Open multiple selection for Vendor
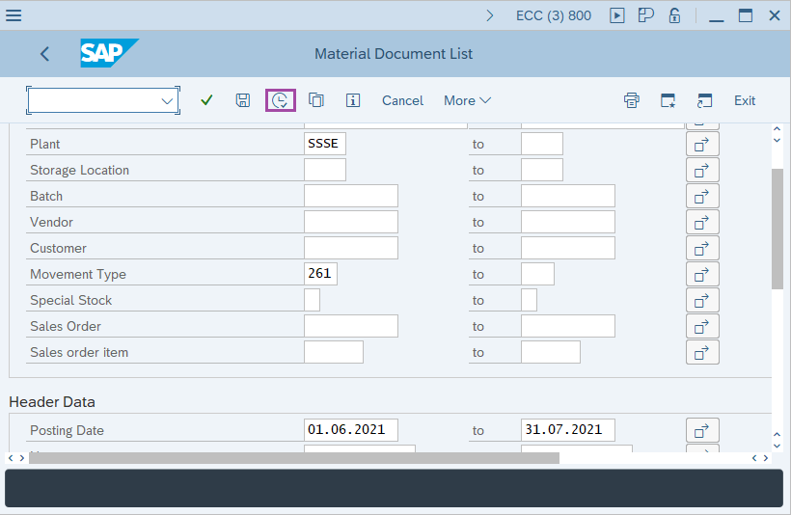The height and width of the screenshot is (515, 791). click(x=702, y=223)
